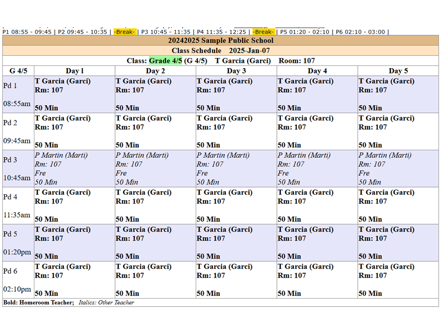Screen dimensions: 446x312
Task: Click the Pd 1 row label
Action: coord(10,86)
